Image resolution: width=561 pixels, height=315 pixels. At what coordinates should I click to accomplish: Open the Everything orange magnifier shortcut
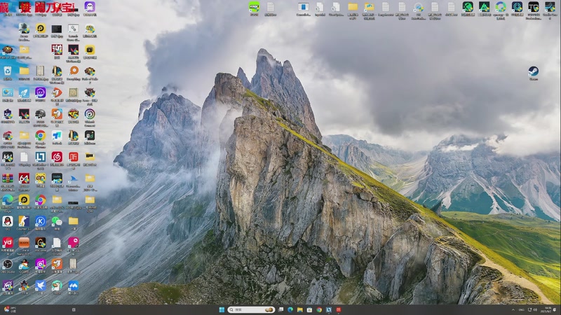(x=74, y=71)
